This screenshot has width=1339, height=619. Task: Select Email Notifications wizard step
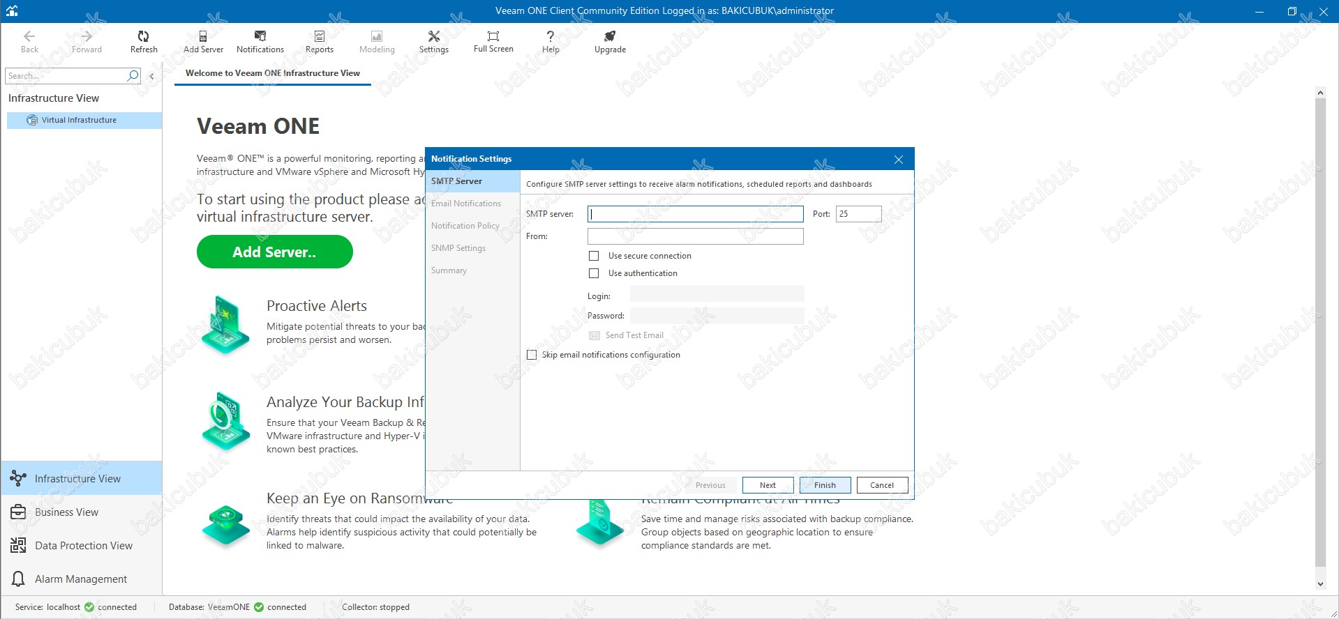coord(472,204)
